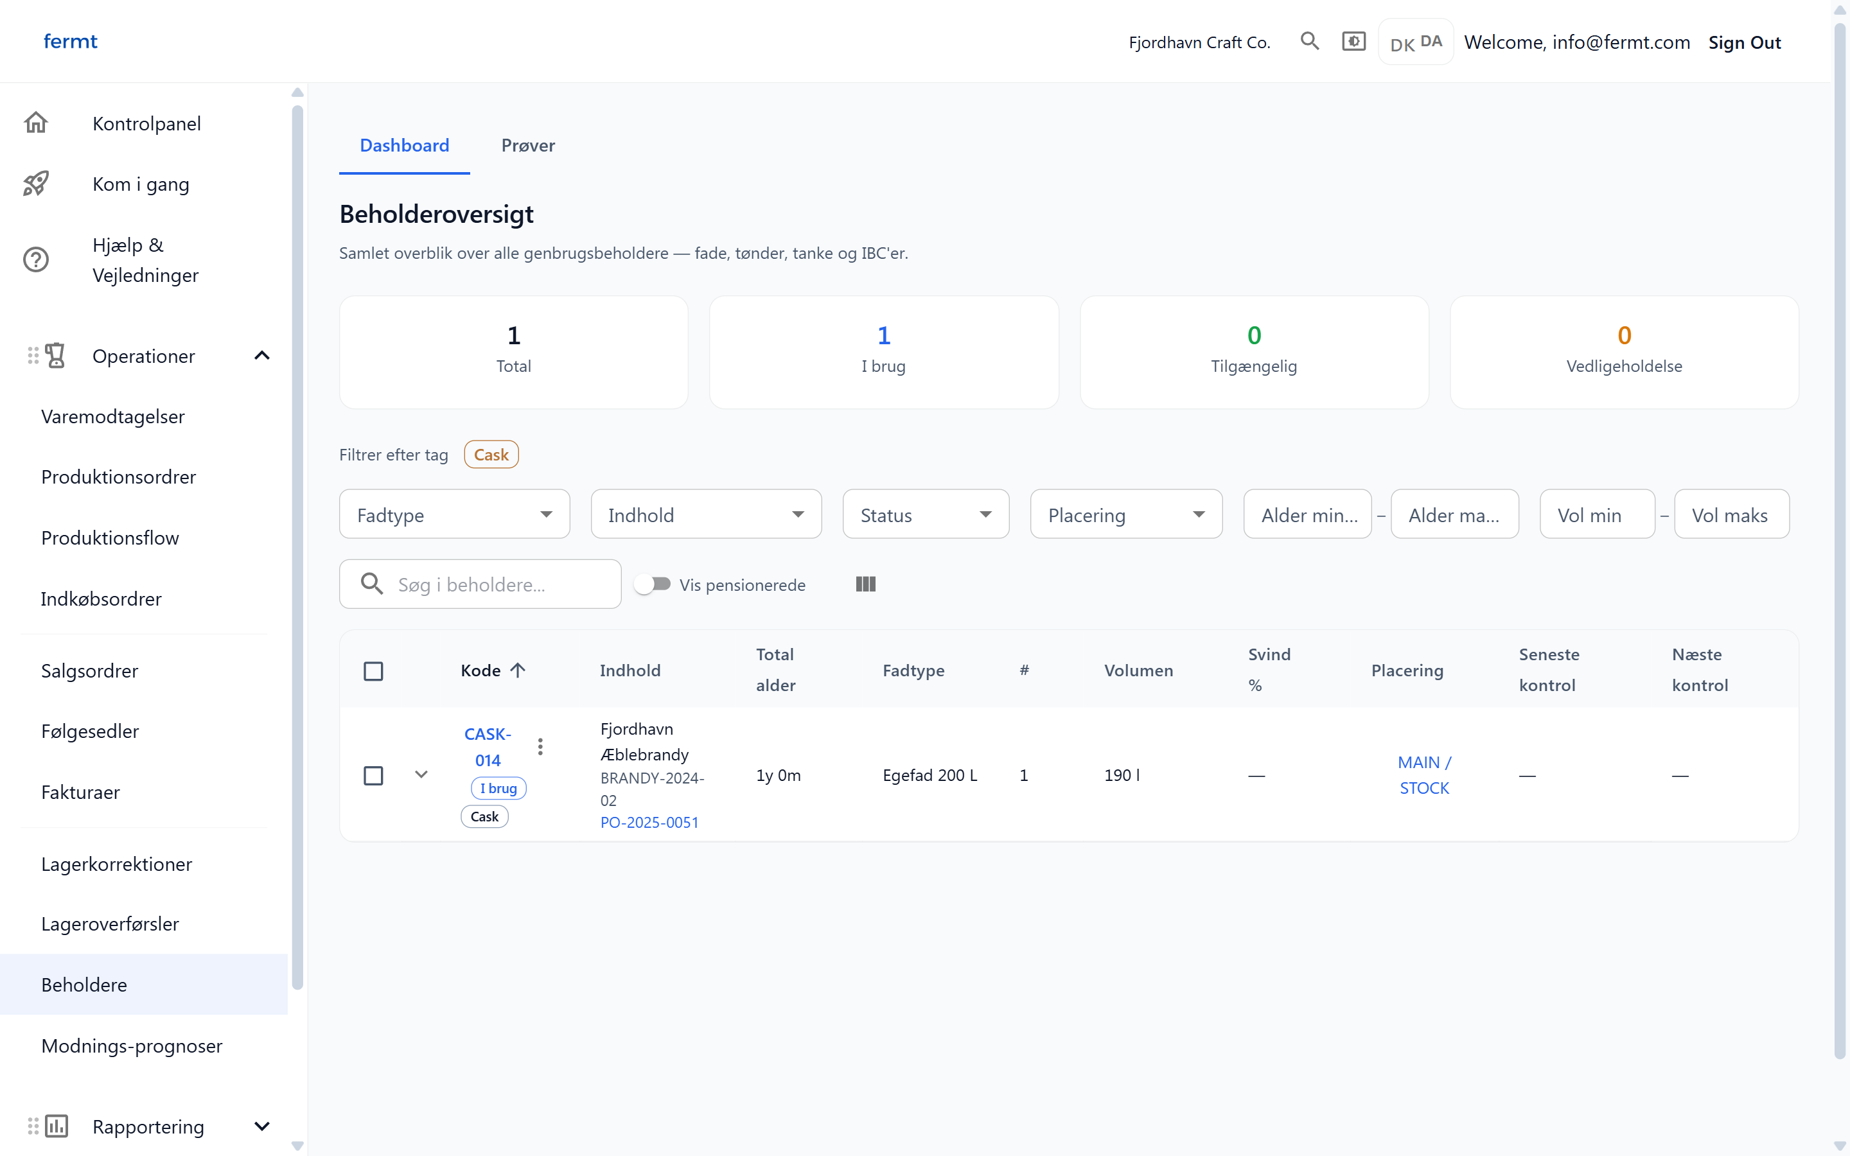Click the Rapportering chart icon
Image resolution: width=1850 pixels, height=1156 pixels.
[x=57, y=1126]
